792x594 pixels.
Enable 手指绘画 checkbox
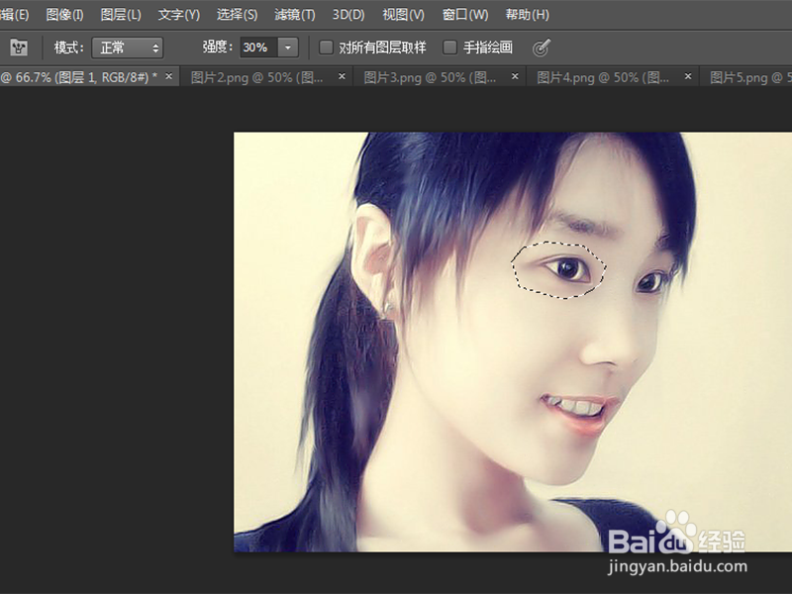(449, 48)
